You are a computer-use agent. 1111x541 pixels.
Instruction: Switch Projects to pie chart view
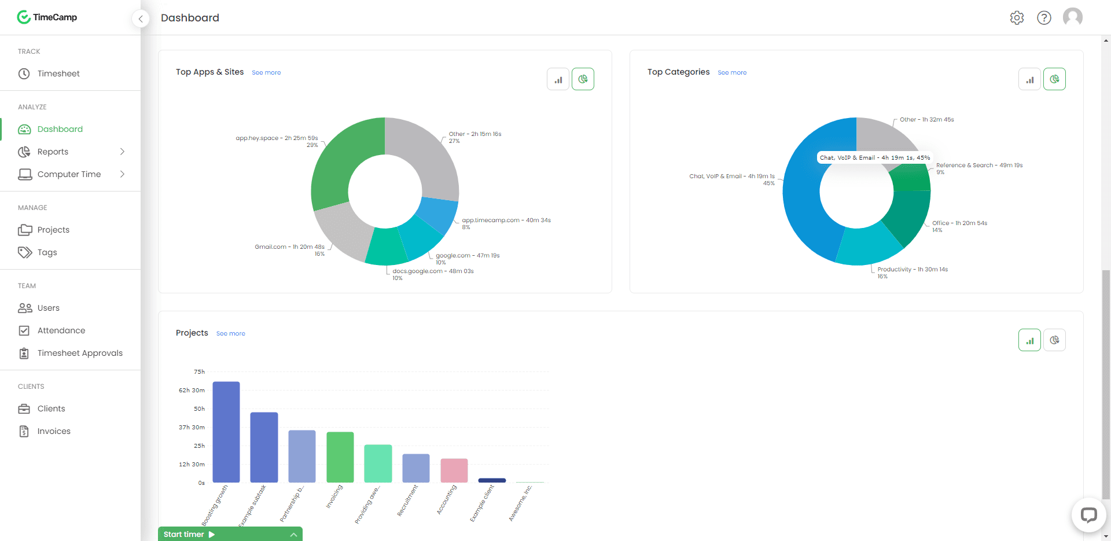(1054, 340)
